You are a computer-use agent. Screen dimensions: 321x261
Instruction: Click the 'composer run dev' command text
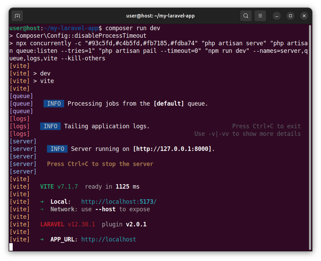tap(133, 28)
